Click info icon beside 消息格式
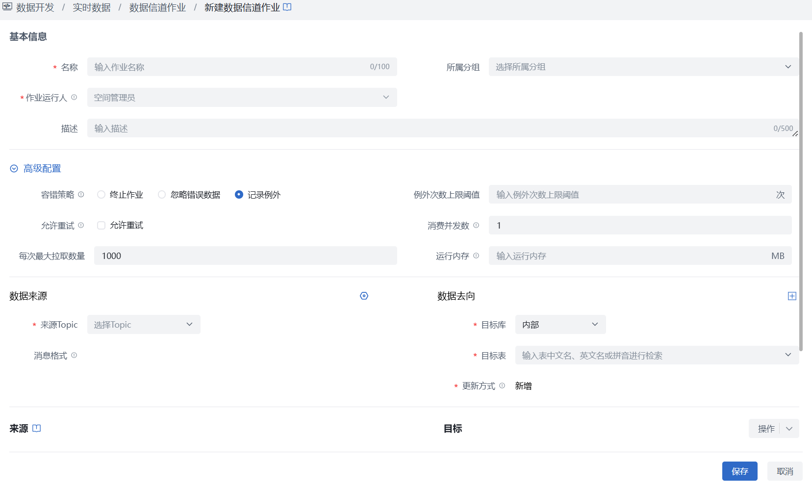 pyautogui.click(x=74, y=355)
